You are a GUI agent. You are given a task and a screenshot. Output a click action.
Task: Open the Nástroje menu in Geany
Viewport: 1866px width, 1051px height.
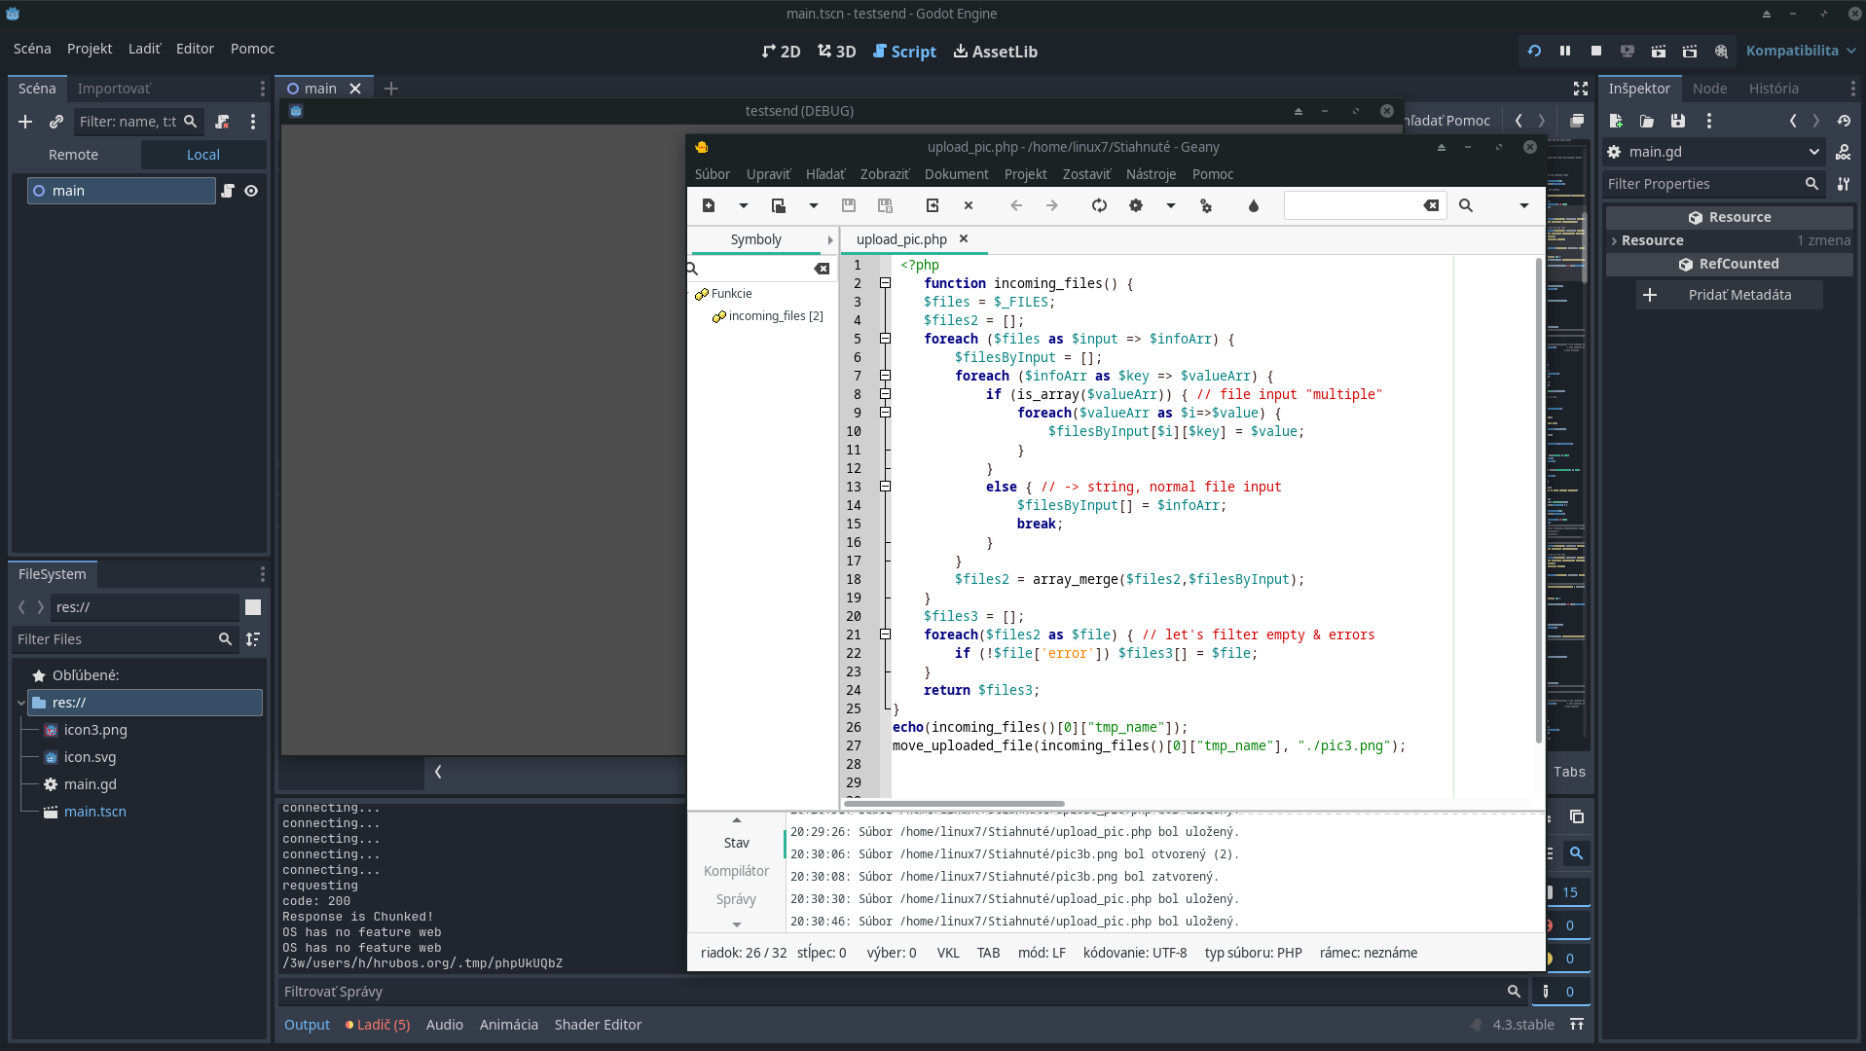click(x=1152, y=174)
